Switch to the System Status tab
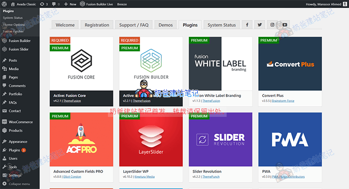This screenshot has width=349, height=189. coord(221,25)
